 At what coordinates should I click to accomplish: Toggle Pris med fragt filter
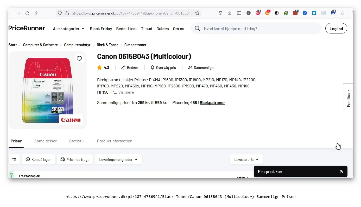tap(74, 159)
